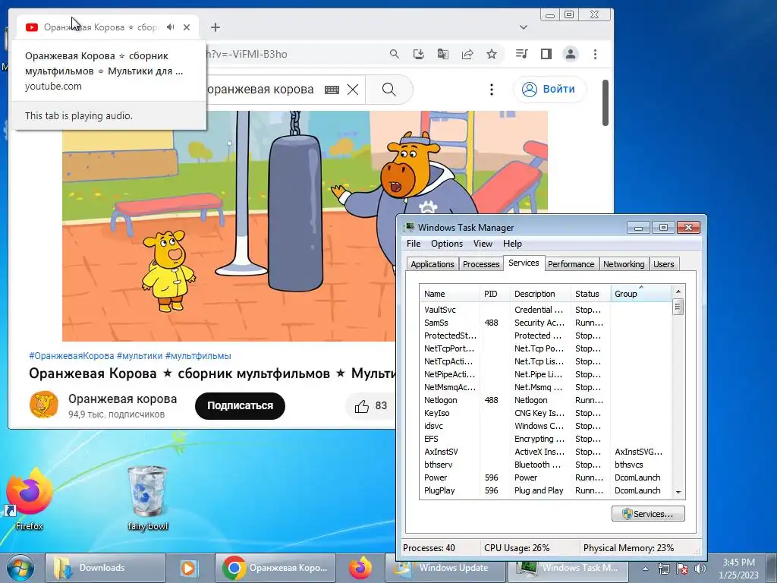Open the Chrome profile avatar

coord(571,54)
